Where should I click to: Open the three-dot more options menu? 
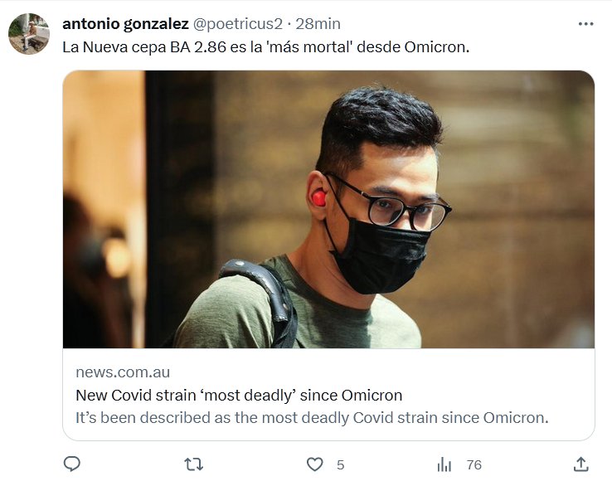(x=586, y=24)
